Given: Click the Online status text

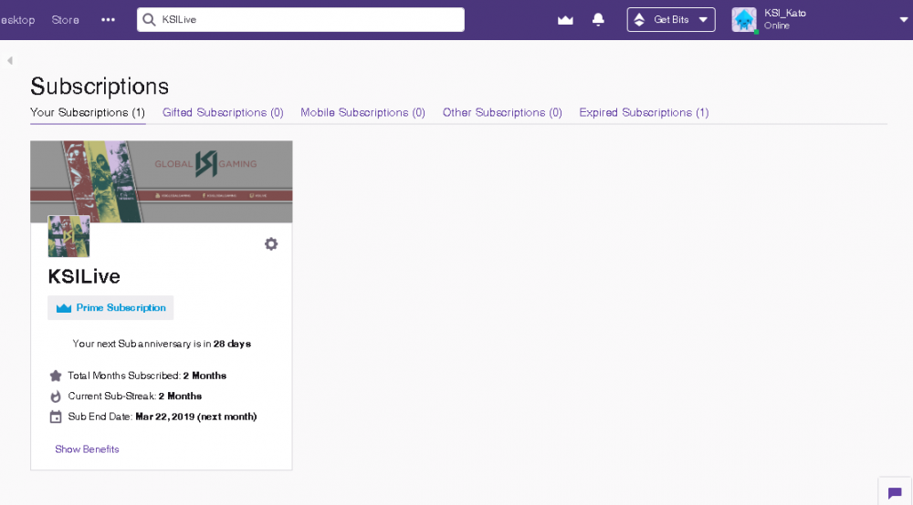Looking at the screenshot, I should [x=777, y=26].
